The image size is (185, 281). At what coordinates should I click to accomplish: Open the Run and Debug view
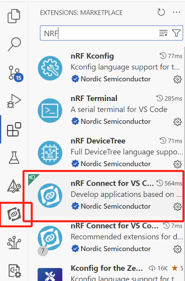point(14,101)
